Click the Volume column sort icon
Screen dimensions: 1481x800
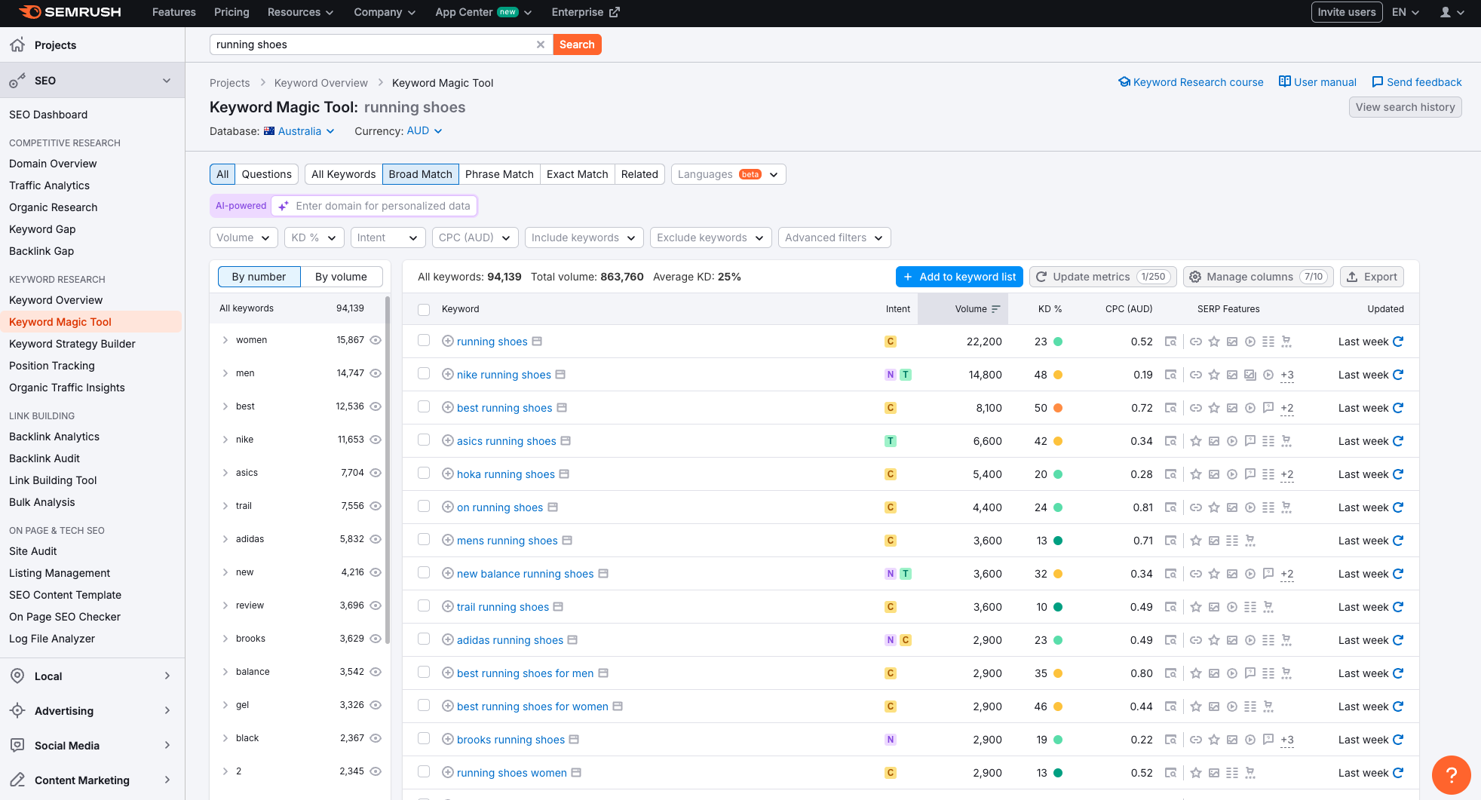click(995, 309)
